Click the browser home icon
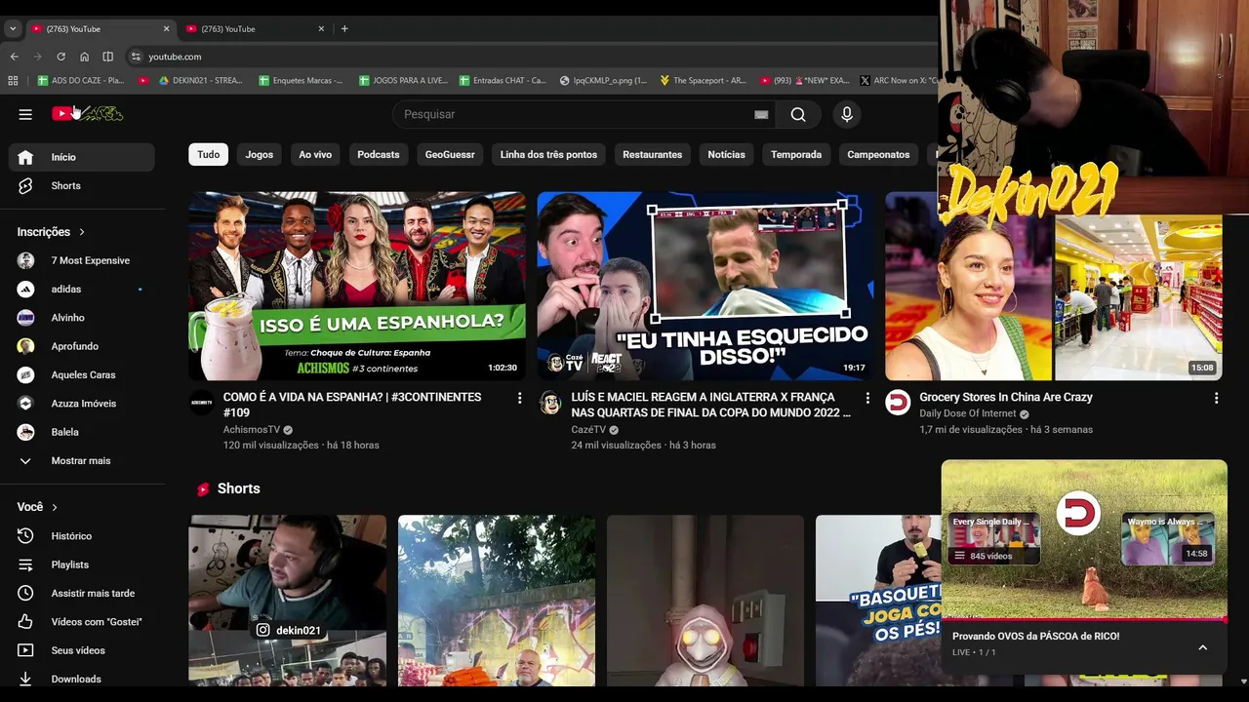 pos(84,57)
